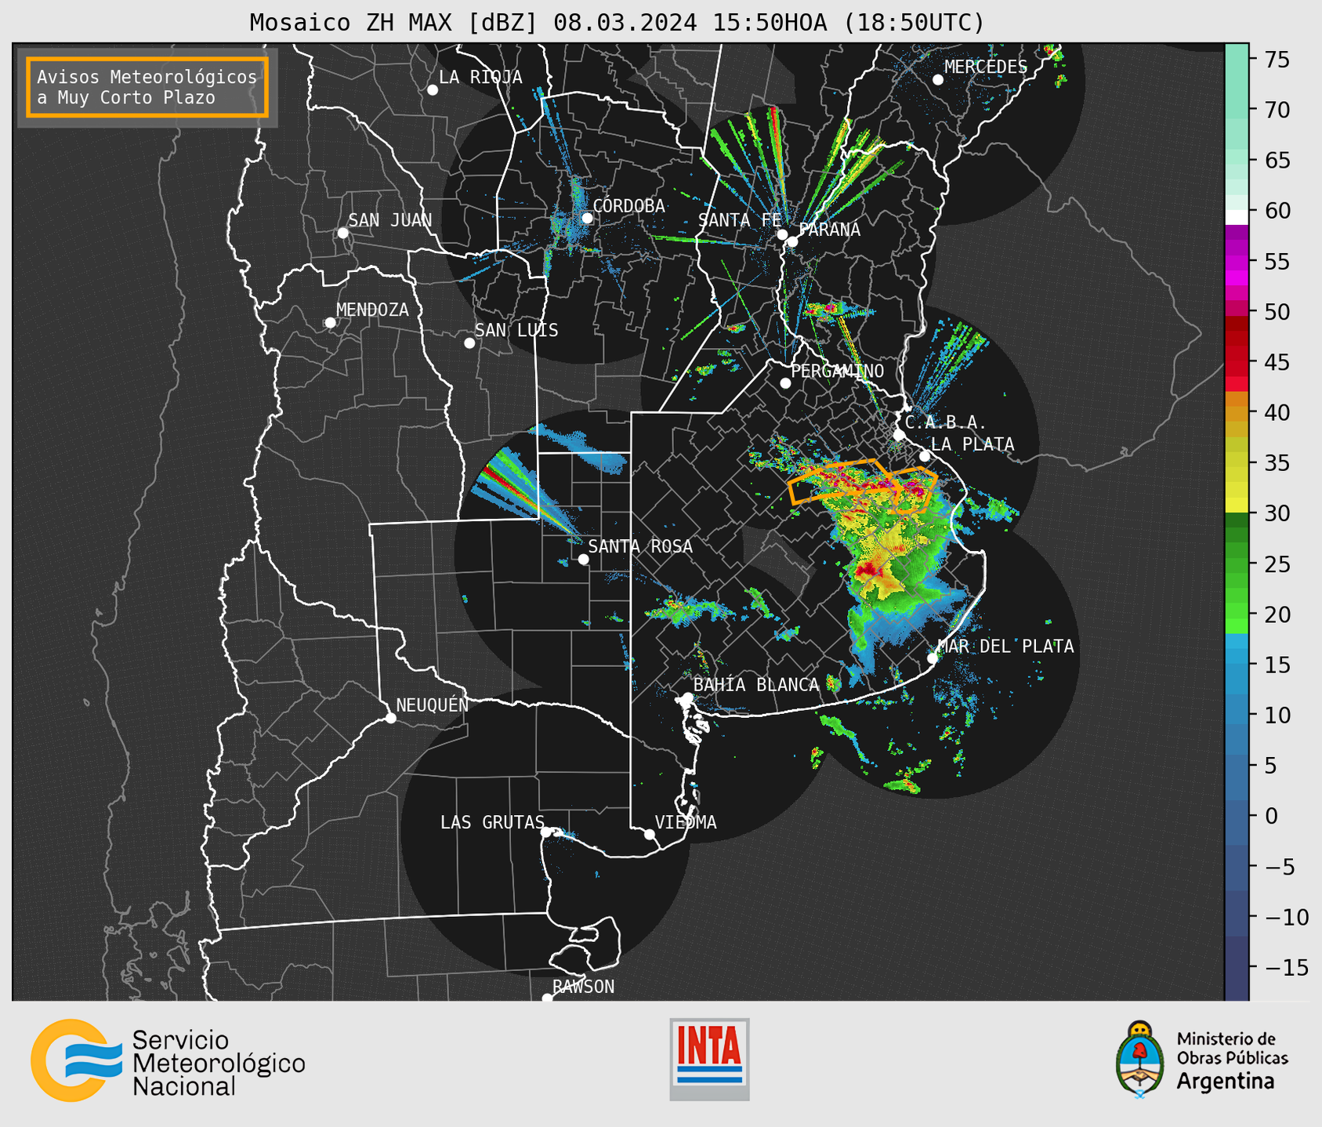Screen dimensions: 1322x1127
Task: Click the LA RIOJA city marker dot
Action: click(x=433, y=90)
